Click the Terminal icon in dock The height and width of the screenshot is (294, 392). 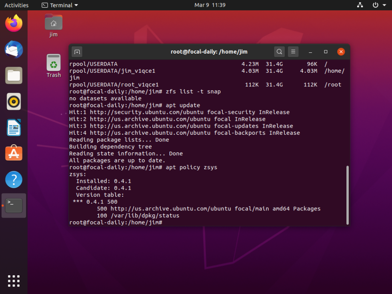tap(14, 206)
